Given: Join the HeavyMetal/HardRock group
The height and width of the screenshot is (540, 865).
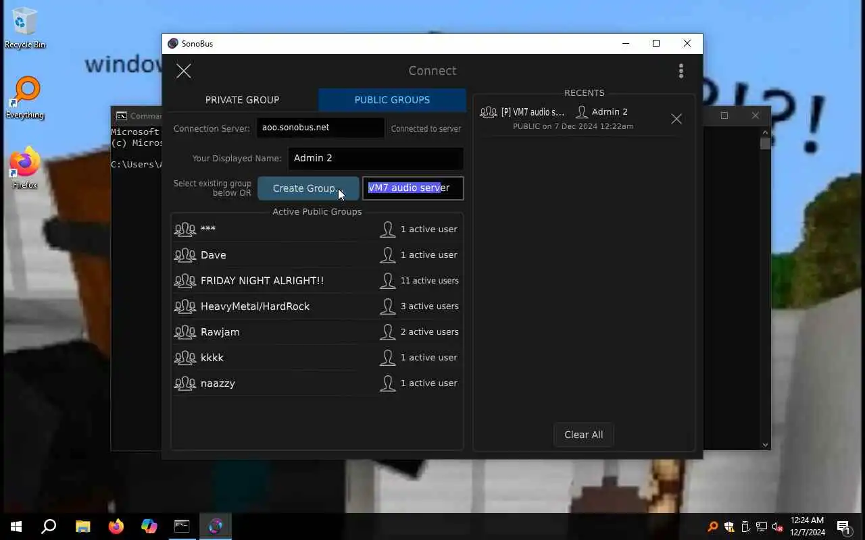Looking at the screenshot, I should 317,306.
